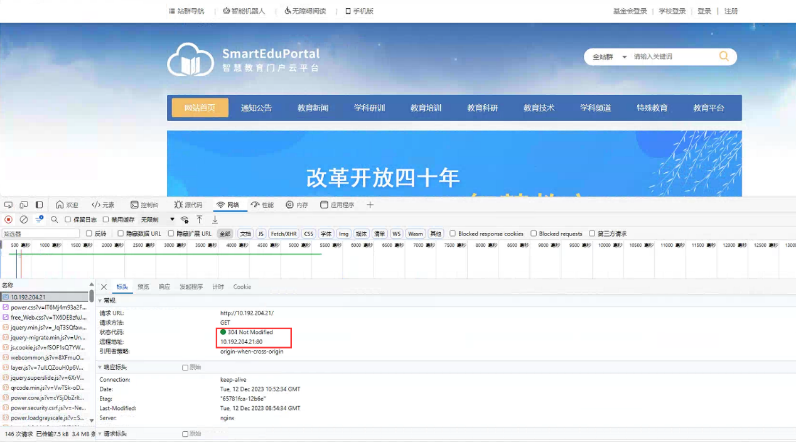This screenshot has width=796, height=442.
Task: Collapse the 响应标头 section
Action: pos(100,367)
